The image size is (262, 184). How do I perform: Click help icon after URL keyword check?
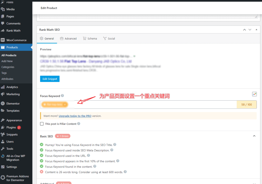tap(89, 155)
